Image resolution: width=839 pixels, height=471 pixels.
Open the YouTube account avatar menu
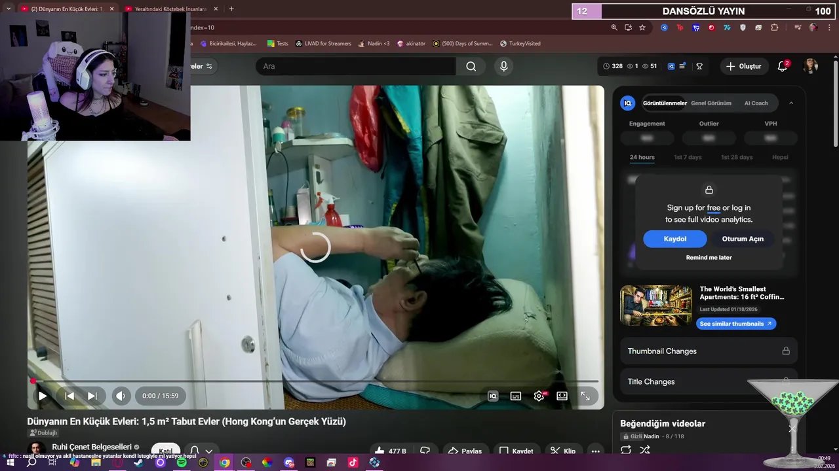click(x=811, y=66)
